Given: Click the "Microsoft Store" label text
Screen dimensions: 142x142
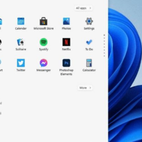Looking at the screenshot, I should pyautogui.click(x=43, y=28).
